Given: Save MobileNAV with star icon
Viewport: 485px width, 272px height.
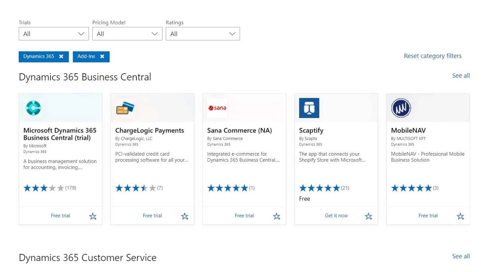Looking at the screenshot, I should pos(460,216).
